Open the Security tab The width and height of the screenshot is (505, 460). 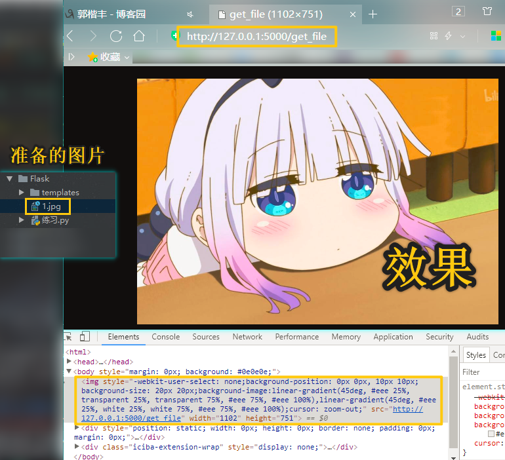point(439,337)
